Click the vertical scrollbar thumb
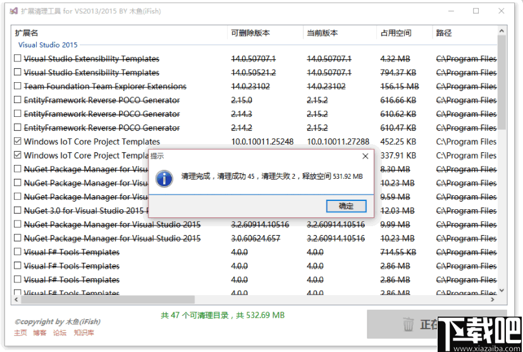The height and width of the screenshot is (352, 523). pos(501,83)
